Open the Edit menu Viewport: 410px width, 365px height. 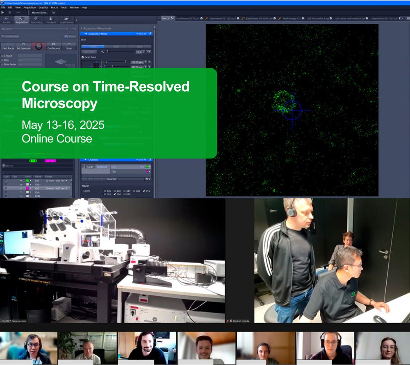pyautogui.click(x=10, y=7)
